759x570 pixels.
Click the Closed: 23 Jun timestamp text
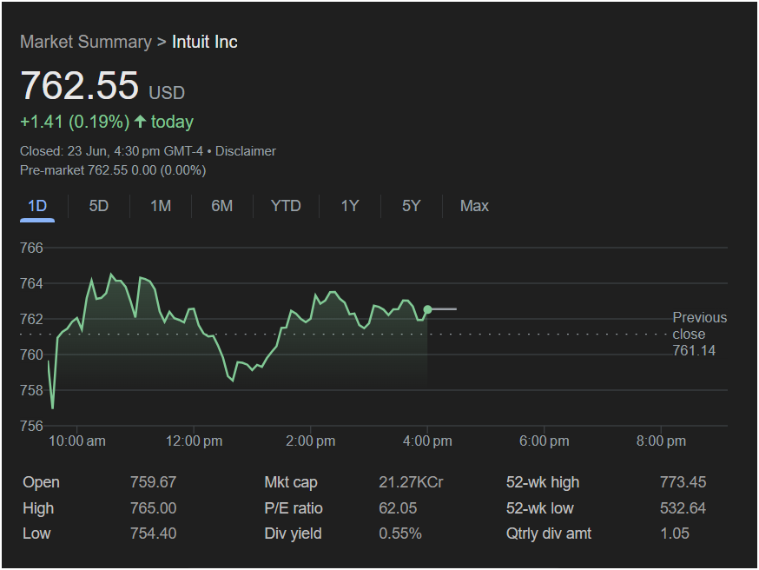[x=111, y=151]
